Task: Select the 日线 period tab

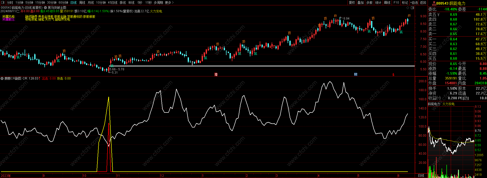Action: pos(74,3)
